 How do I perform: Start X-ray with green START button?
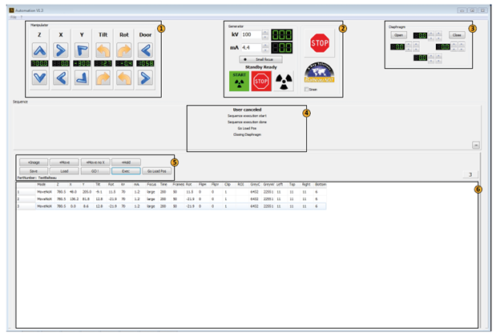click(x=239, y=81)
